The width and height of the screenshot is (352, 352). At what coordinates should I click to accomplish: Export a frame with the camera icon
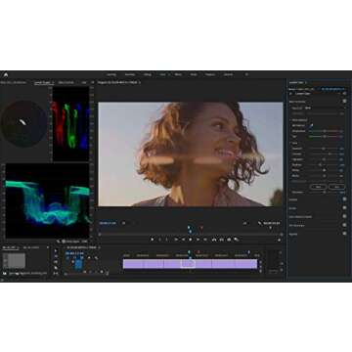click(x=229, y=240)
